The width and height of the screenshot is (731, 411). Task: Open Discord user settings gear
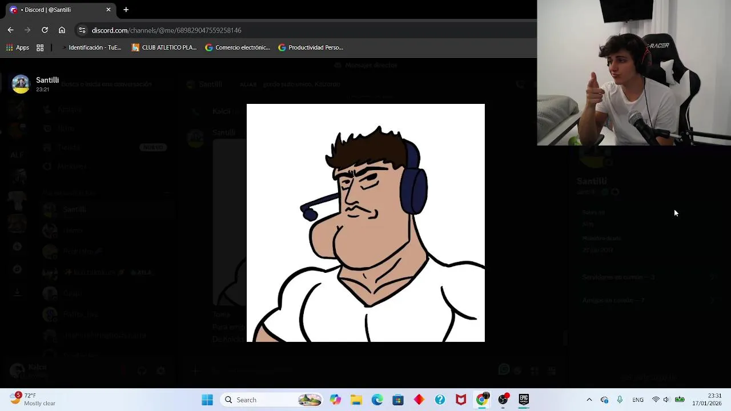coord(160,371)
